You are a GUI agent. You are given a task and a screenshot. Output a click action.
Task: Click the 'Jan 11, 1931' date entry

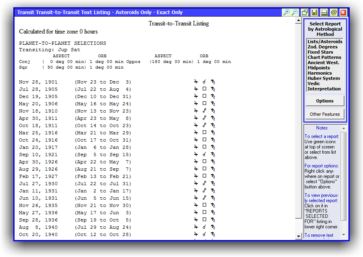(38, 191)
